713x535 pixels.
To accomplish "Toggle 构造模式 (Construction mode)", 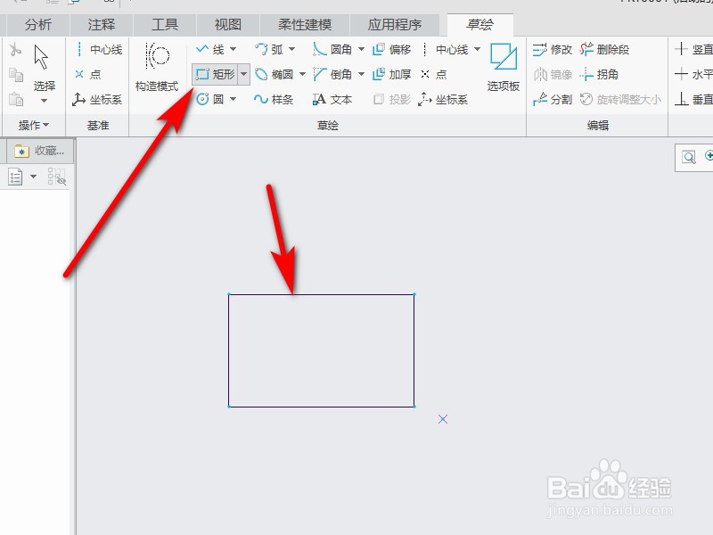I will point(157,66).
